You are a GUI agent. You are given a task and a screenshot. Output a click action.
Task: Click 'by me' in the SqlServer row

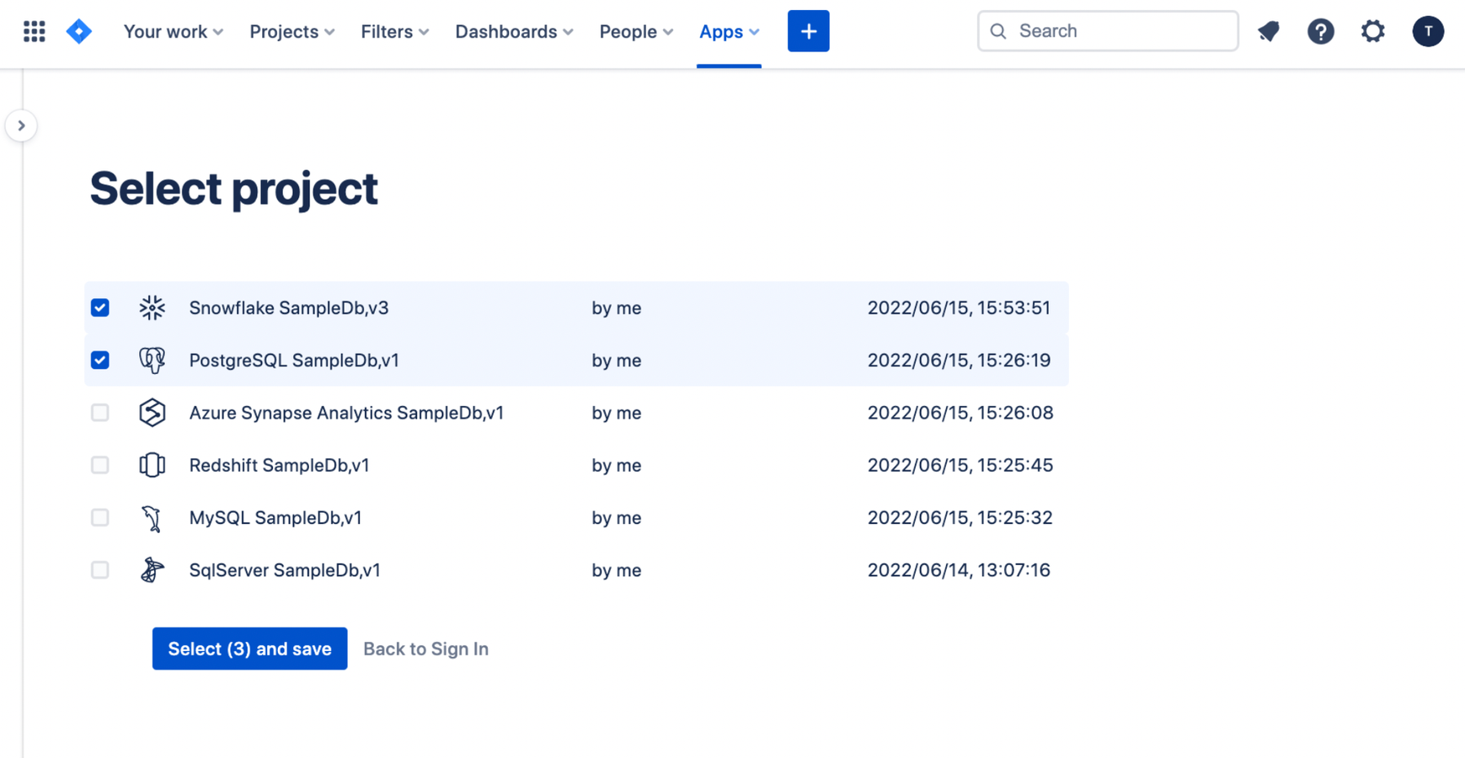pyautogui.click(x=617, y=570)
